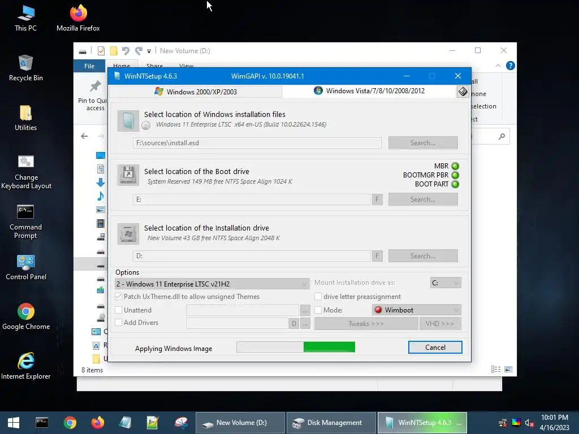The width and height of the screenshot is (579, 434).
Task: Open the Recycle Bin desktop icon
Action: [x=25, y=68]
